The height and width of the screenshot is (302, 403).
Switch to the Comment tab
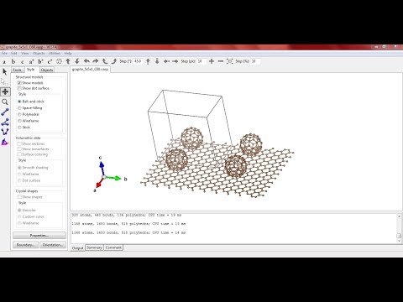coord(113,247)
